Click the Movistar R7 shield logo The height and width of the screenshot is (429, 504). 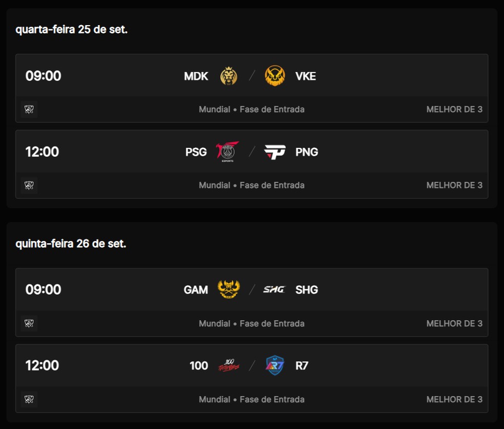(275, 366)
